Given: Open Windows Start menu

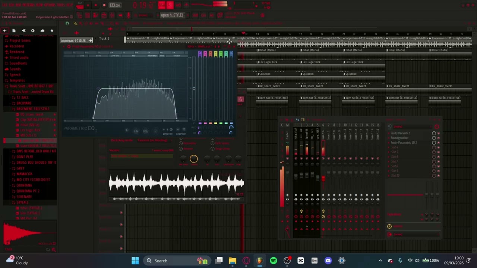Looking at the screenshot, I should pyautogui.click(x=135, y=261).
